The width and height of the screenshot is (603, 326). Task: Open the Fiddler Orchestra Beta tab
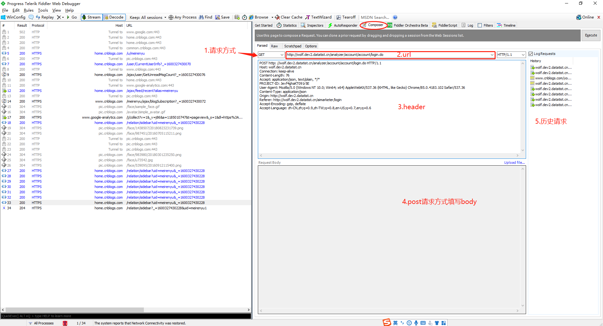pos(408,25)
